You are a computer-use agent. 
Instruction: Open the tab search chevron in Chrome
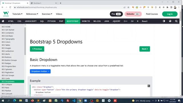pyautogui.click(x=162, y=2)
